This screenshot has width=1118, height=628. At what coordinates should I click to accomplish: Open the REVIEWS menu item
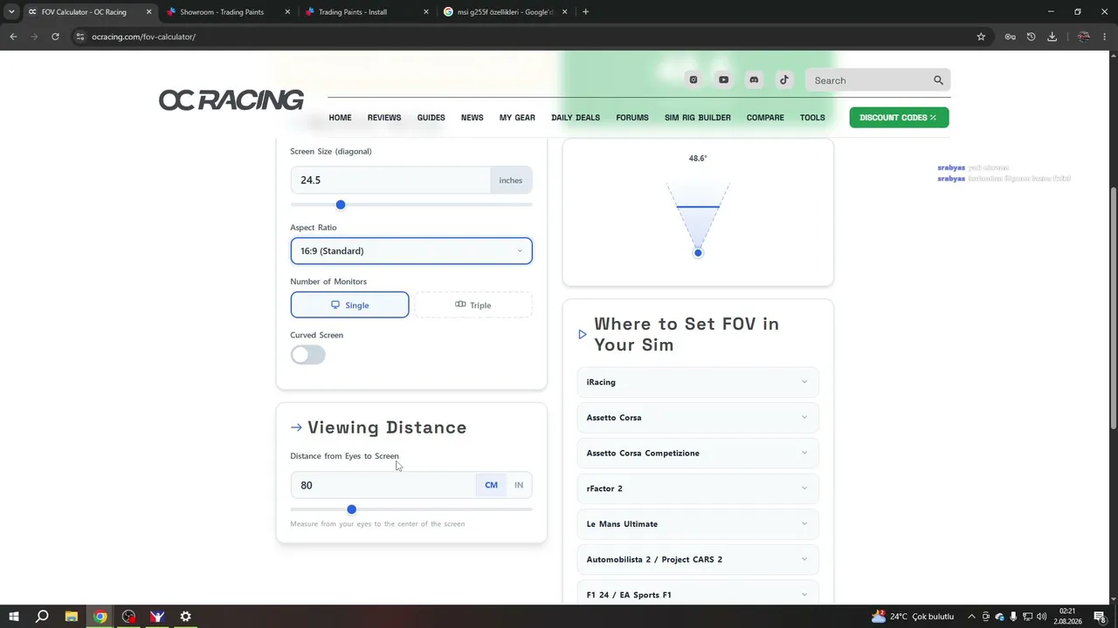tap(384, 118)
